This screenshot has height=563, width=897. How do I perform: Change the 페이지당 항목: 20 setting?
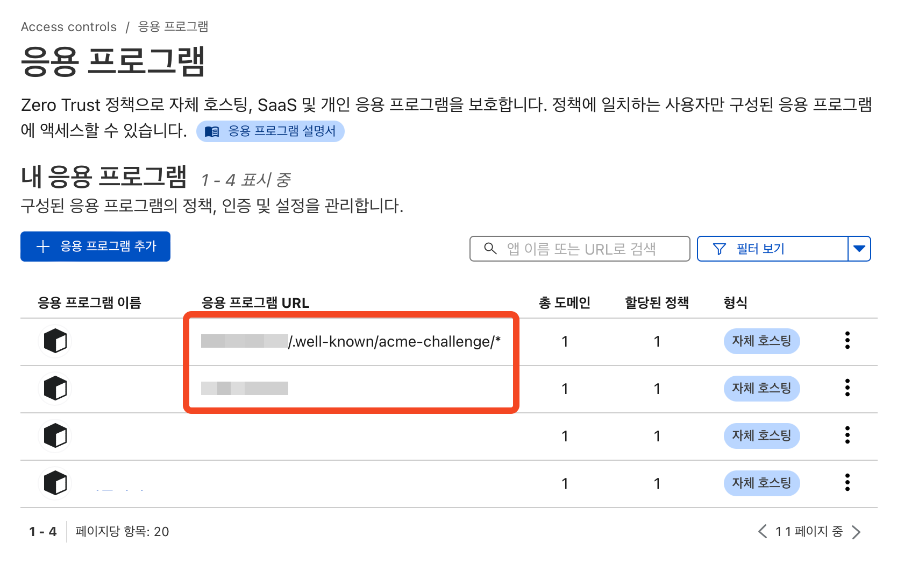click(x=122, y=532)
